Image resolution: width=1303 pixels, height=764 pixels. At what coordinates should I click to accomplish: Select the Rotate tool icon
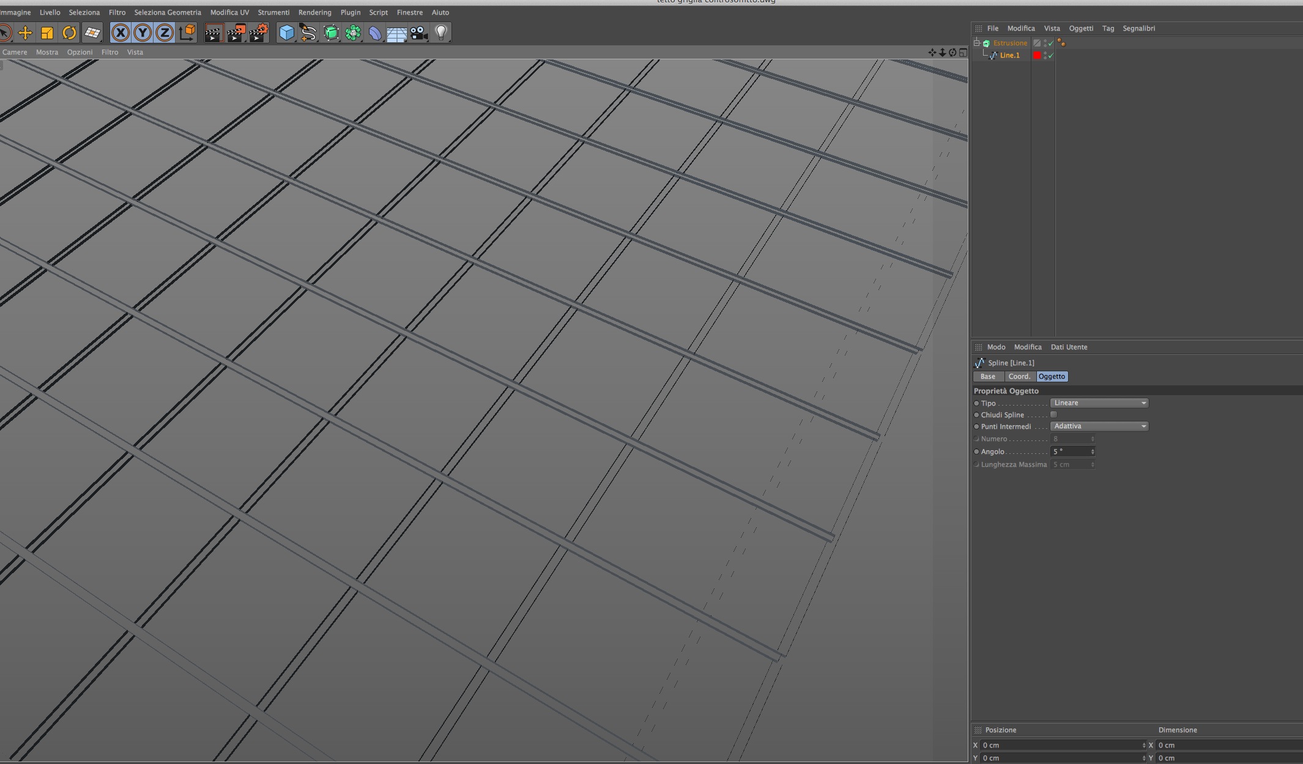[x=69, y=32]
